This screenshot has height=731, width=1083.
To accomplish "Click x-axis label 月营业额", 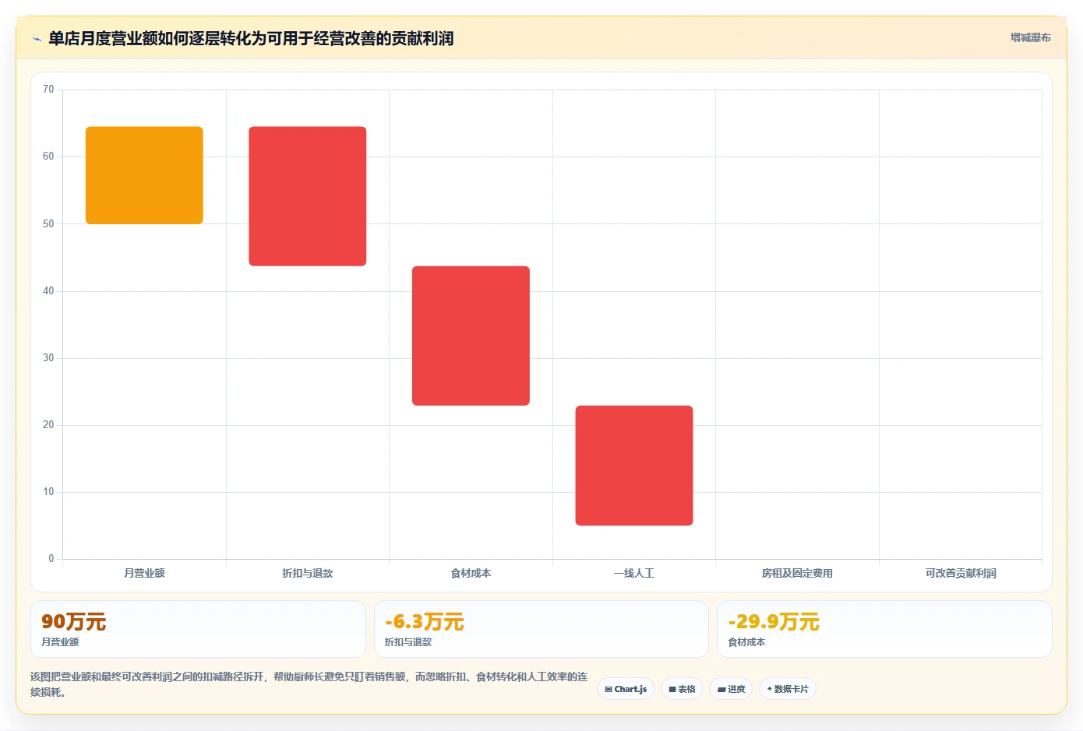I will pos(144,573).
